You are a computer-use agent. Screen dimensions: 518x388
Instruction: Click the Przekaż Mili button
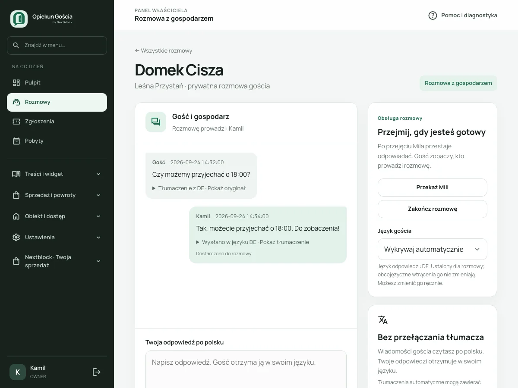[x=433, y=188]
